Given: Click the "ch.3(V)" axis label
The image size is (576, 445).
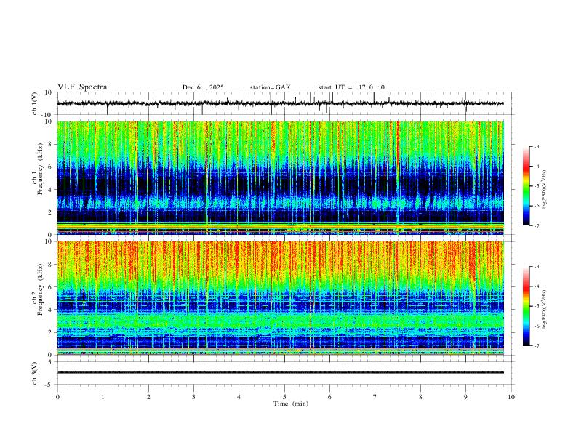Looking at the screenshot, I should tap(35, 373).
